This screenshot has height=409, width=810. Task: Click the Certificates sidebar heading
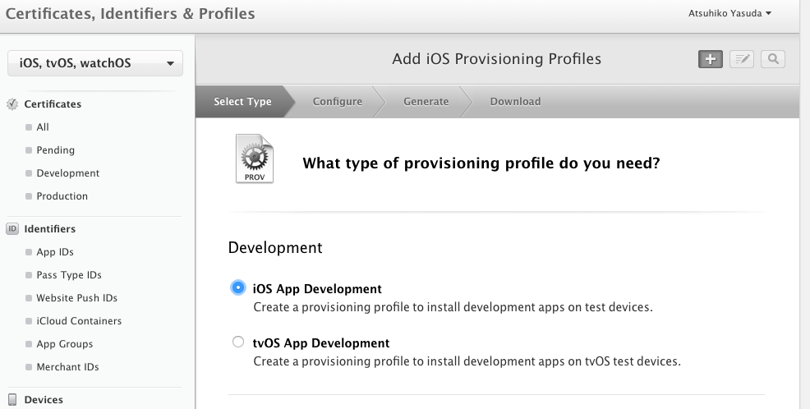[x=53, y=103]
